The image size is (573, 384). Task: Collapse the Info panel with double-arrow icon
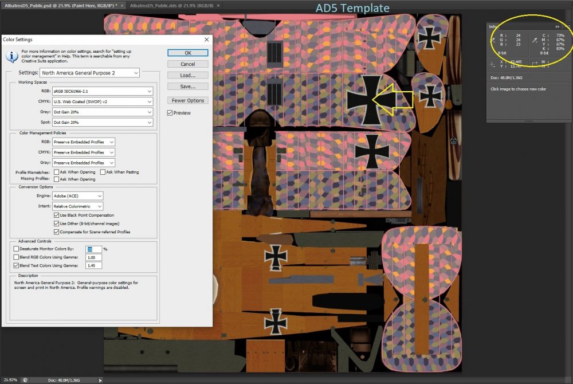coord(558,26)
